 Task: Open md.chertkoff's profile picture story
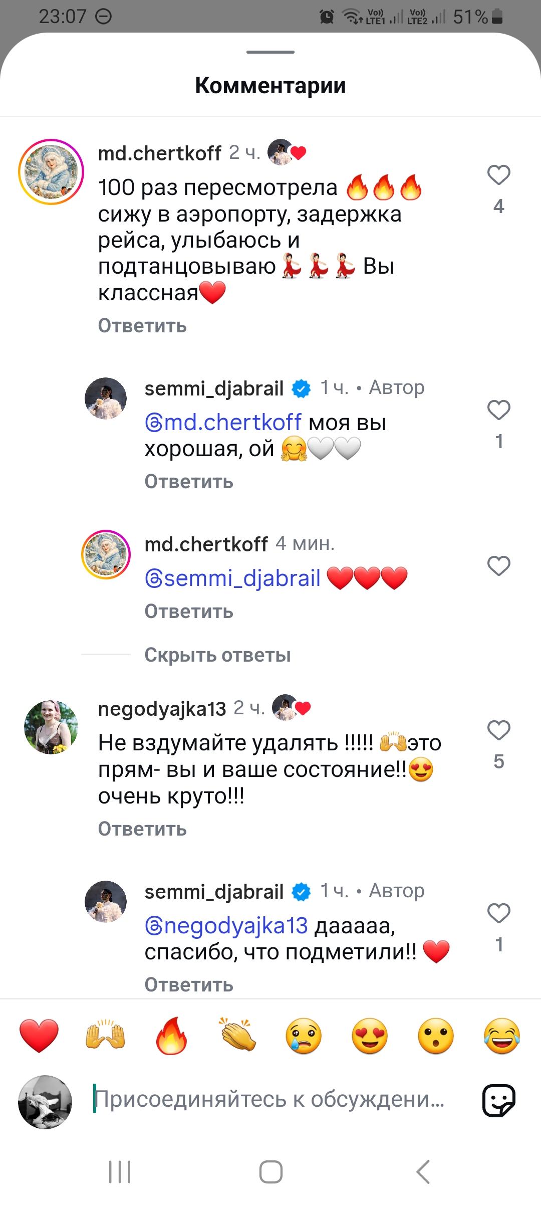(x=51, y=172)
